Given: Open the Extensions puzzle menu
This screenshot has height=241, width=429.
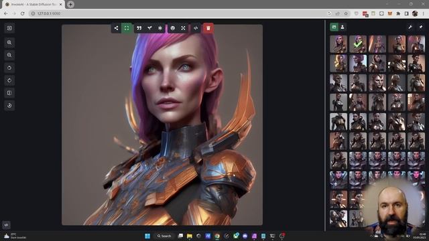Looking at the screenshot, I should click(x=398, y=13).
